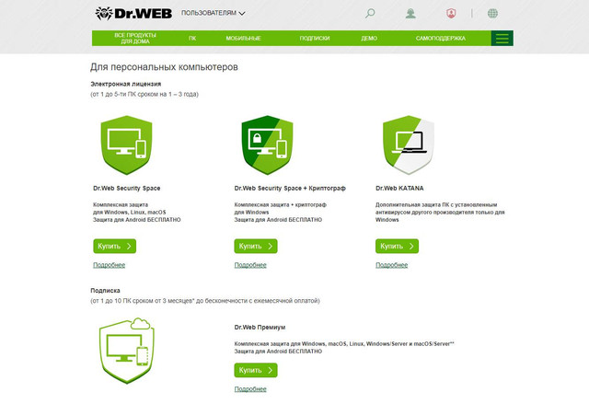This screenshot has height=404, width=589.
Task: Click the Электронная лицензия heading
Action: coord(126,84)
